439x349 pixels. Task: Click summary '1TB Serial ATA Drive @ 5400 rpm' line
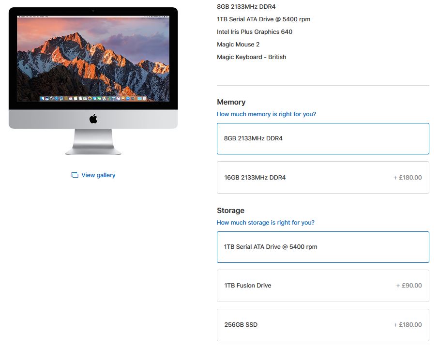click(263, 19)
